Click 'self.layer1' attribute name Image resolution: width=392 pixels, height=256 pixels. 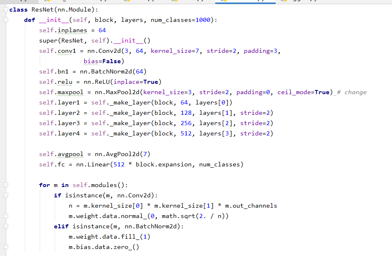[59, 103]
